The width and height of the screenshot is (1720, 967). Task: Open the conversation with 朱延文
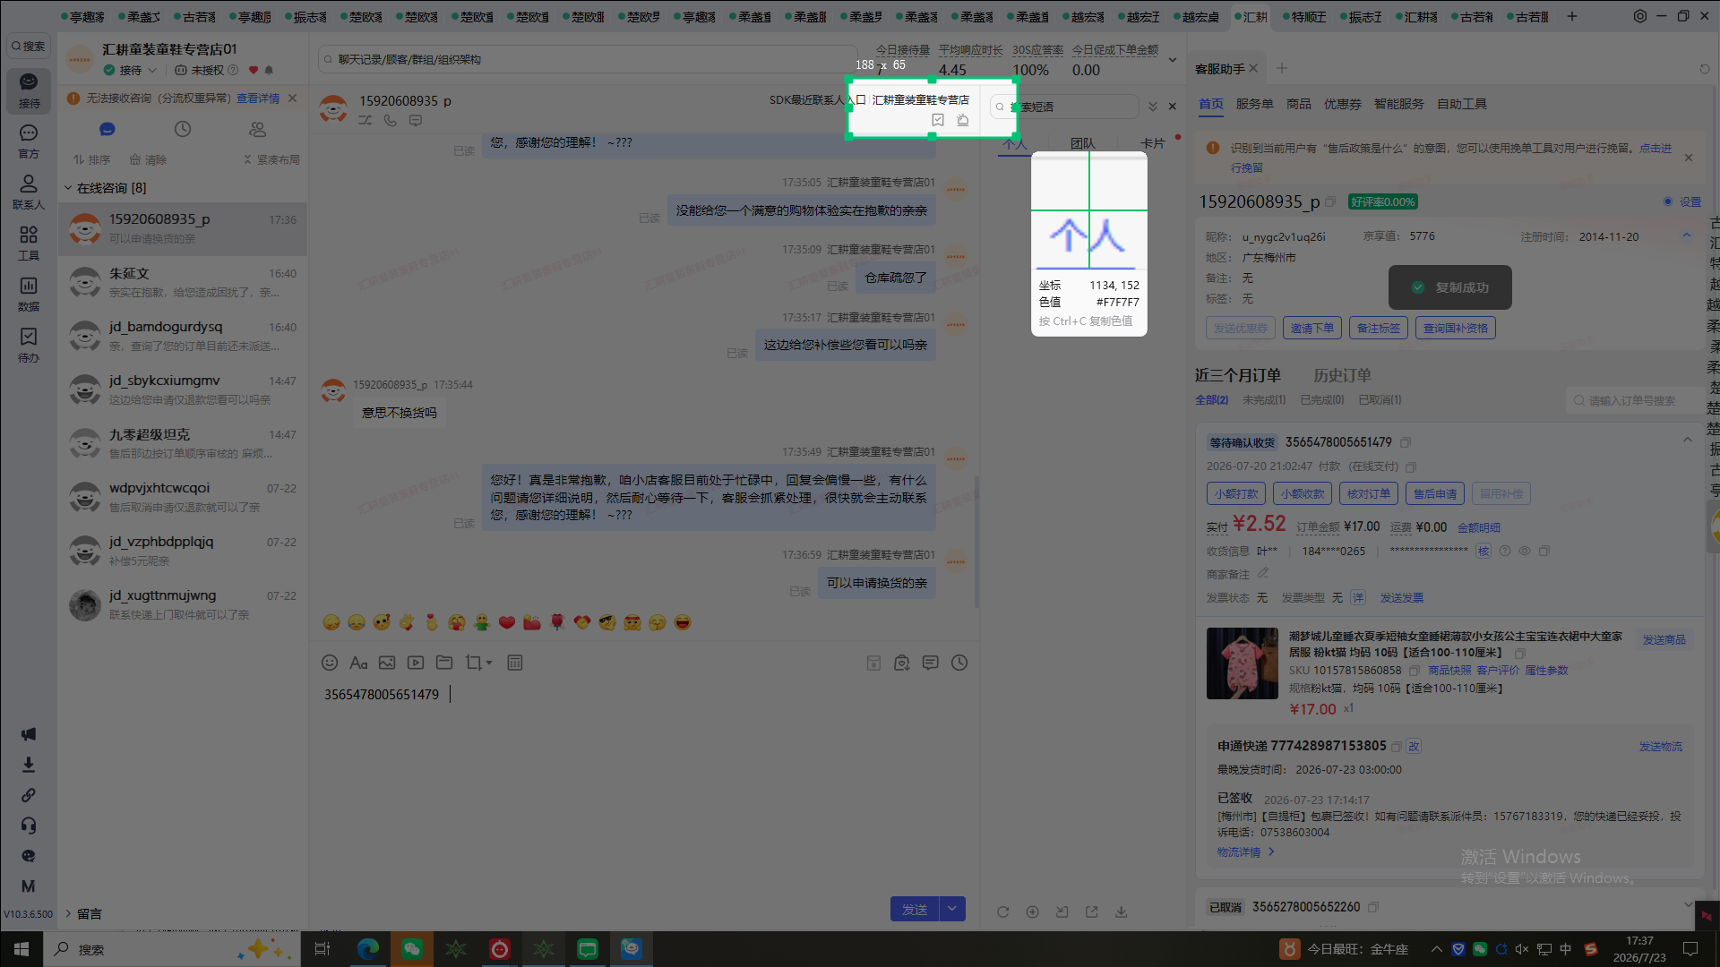pyautogui.click(x=183, y=283)
